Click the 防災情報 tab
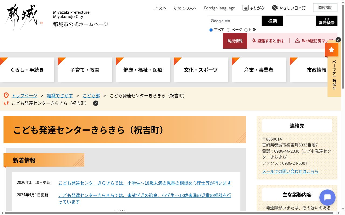 click(235, 41)
